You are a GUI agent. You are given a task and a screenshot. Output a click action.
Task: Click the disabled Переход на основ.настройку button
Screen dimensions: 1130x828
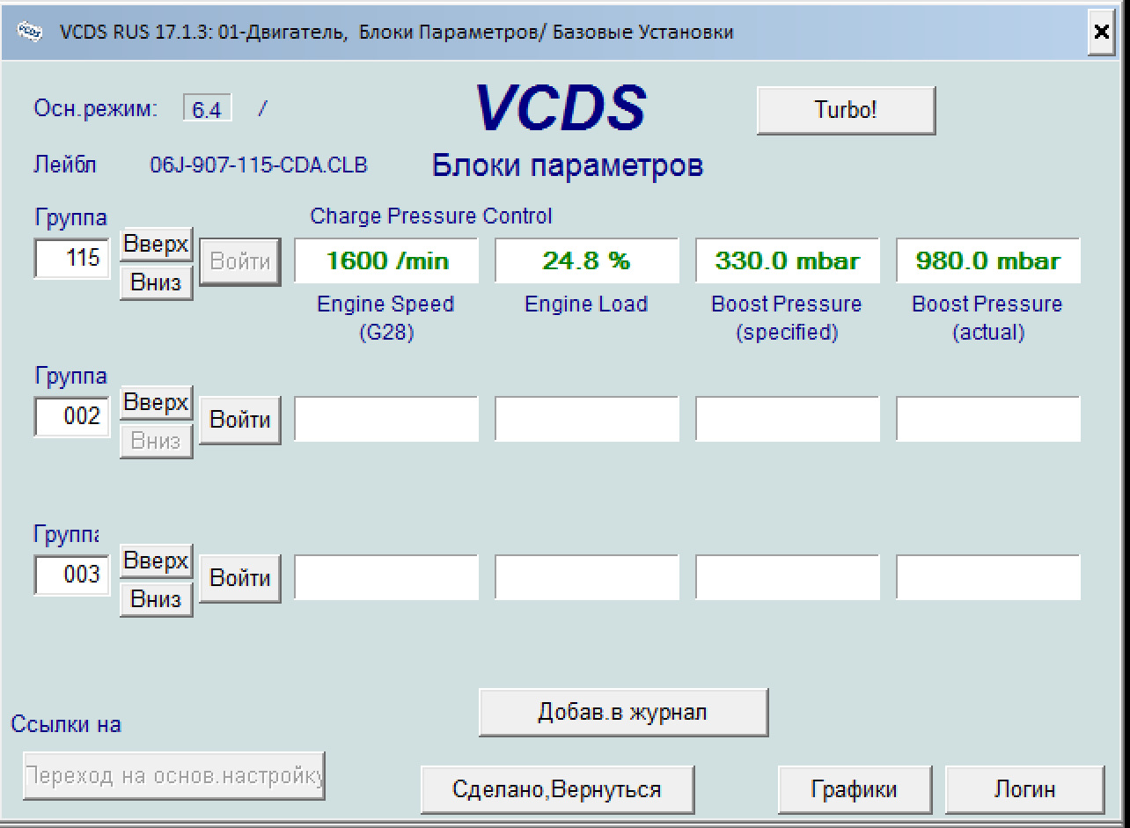point(174,776)
